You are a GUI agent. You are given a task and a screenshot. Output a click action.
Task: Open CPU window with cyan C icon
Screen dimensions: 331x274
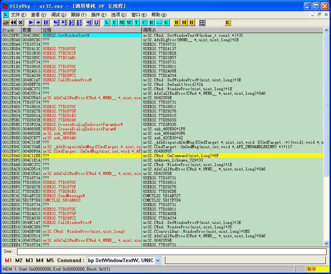point(144,22)
